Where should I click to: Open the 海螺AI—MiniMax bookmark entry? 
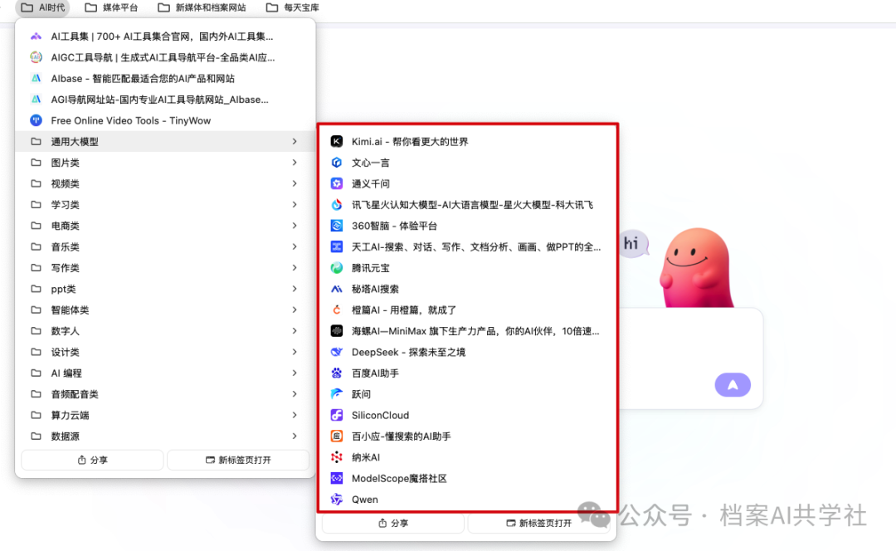pos(467,331)
